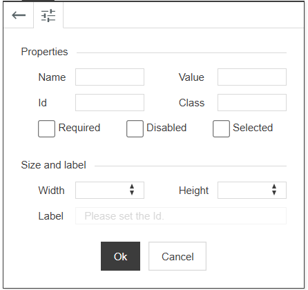Screen dimensions: 308x290
Task: Click the 'Disabled' label text
Action: point(166,128)
